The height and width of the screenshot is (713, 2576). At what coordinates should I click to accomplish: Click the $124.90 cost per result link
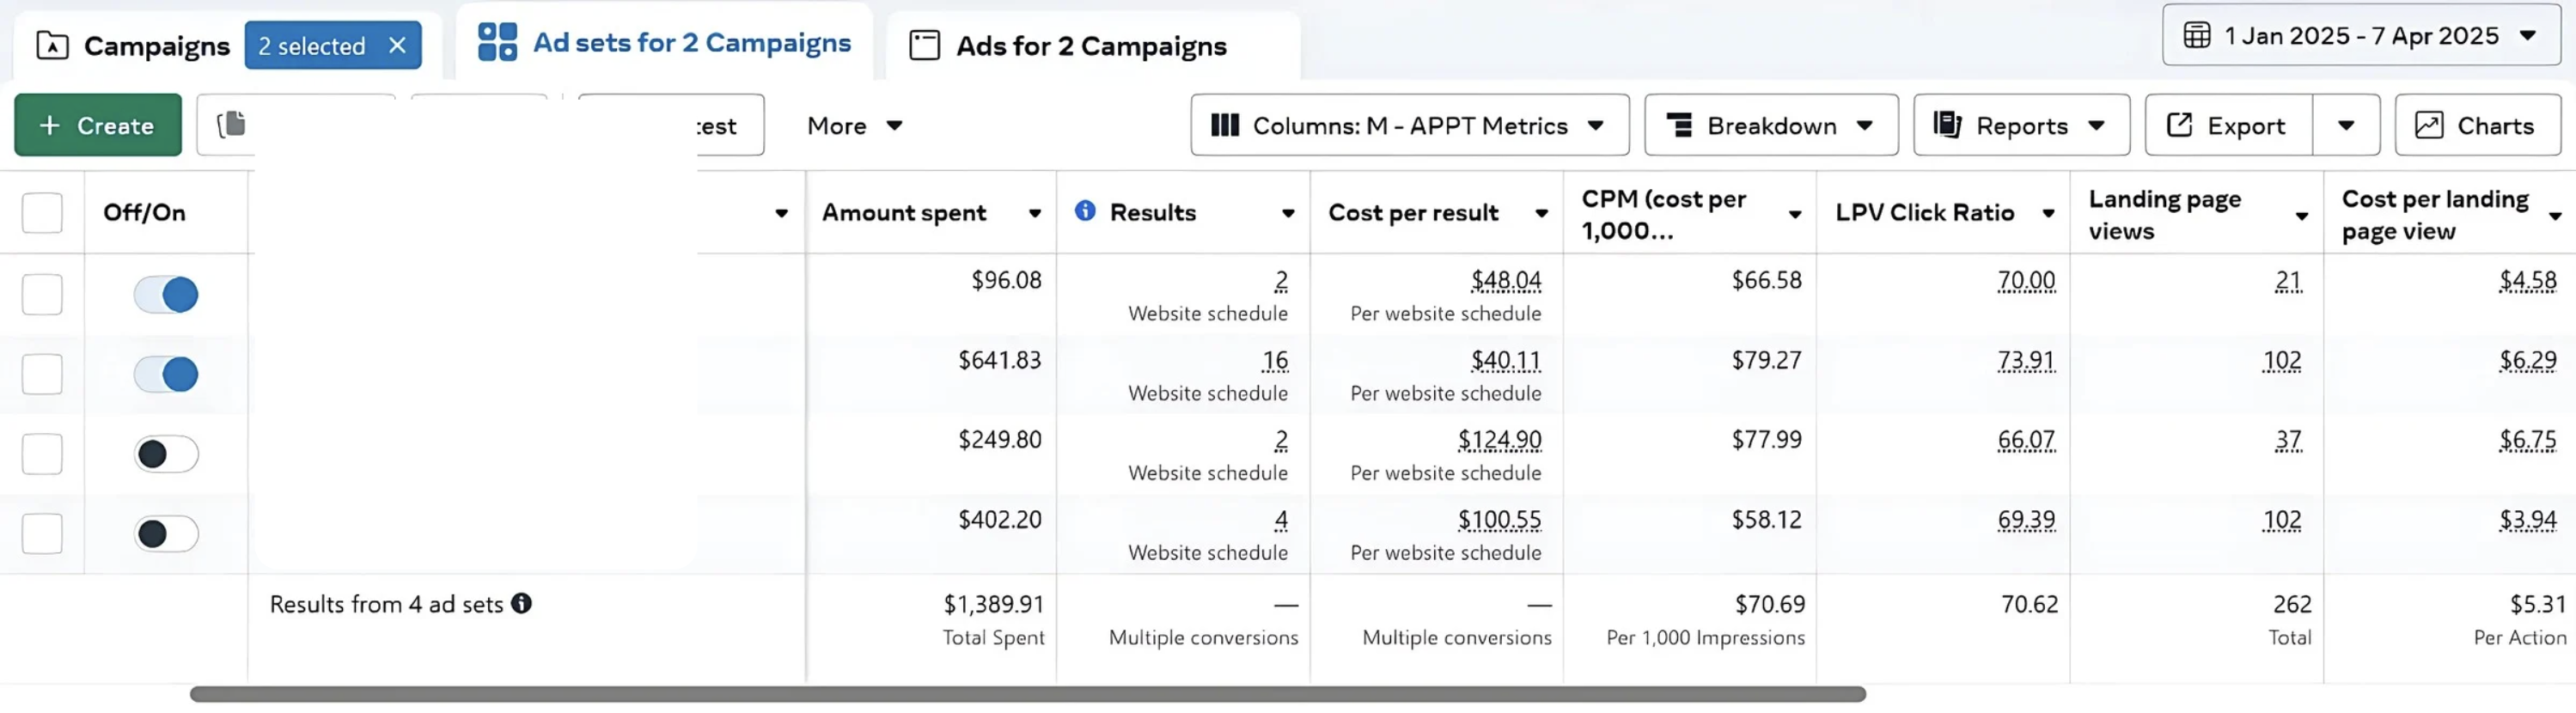tap(1499, 440)
